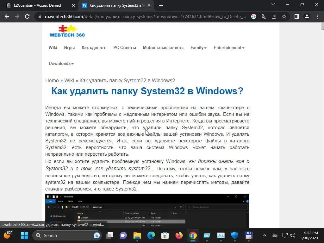Expand the Entertainment dropdown menu
Screen dimensions: 324x243
click(x=229, y=47)
